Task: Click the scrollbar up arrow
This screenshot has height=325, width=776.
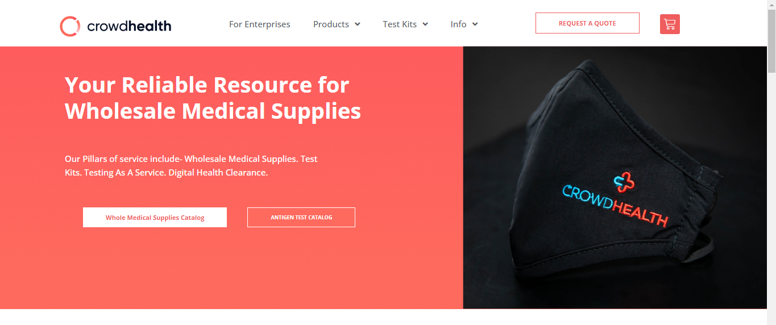Action: click(x=771, y=5)
